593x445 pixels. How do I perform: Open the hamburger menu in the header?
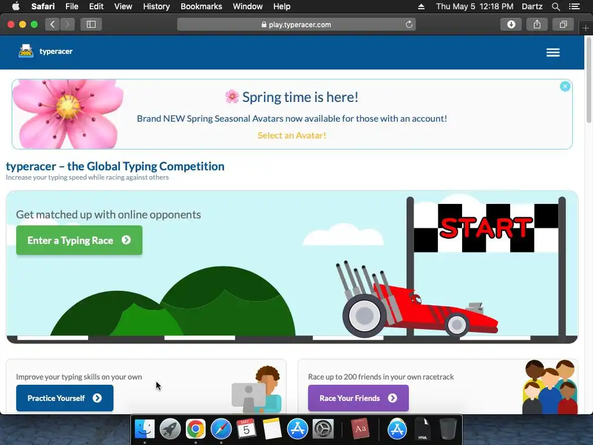[x=553, y=53]
